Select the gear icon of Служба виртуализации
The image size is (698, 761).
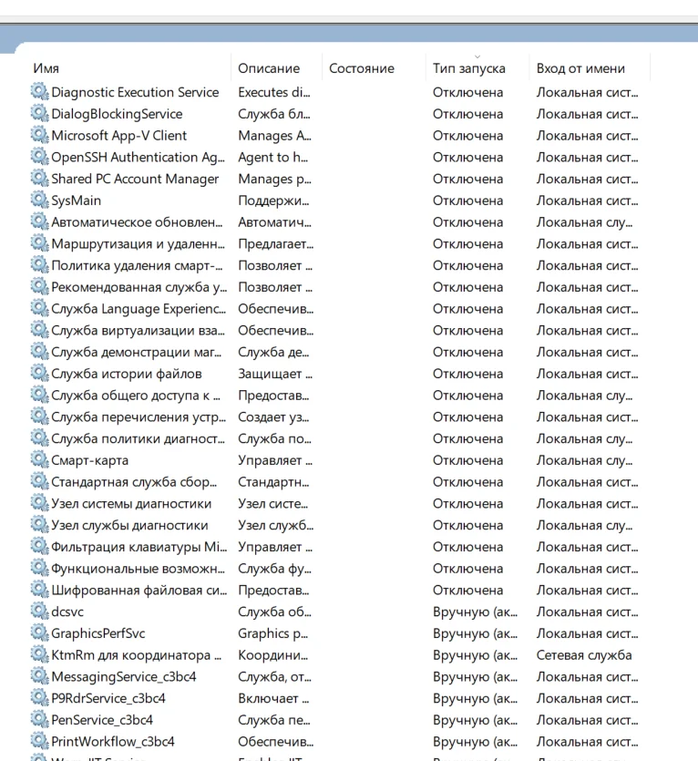pos(39,330)
